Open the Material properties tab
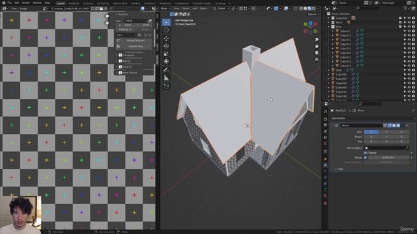The image size is (417, 234). pyautogui.click(x=325, y=196)
